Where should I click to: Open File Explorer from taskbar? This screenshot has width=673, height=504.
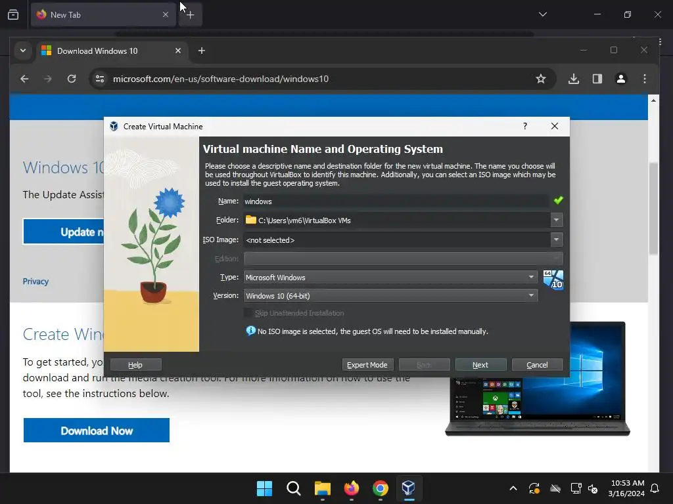pyautogui.click(x=322, y=488)
